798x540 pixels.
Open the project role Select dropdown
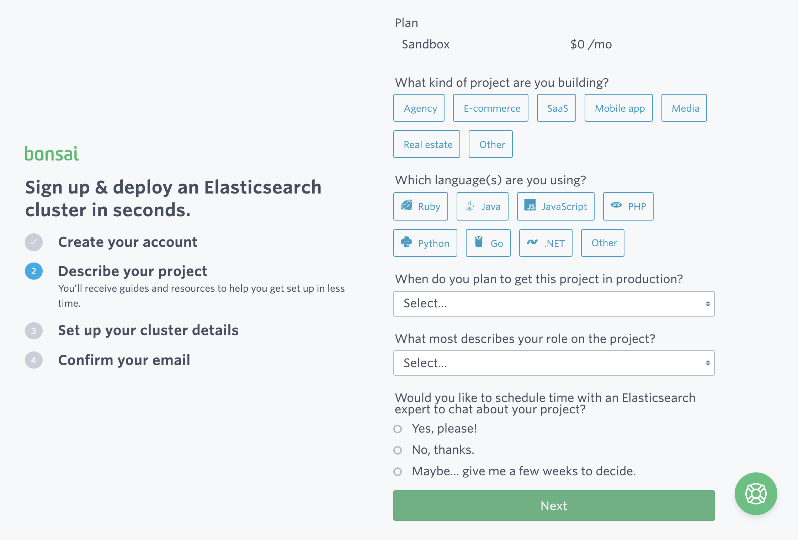click(553, 362)
